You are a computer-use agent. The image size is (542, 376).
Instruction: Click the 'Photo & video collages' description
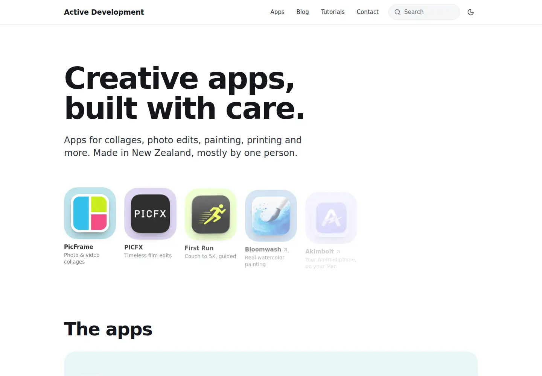(x=82, y=258)
